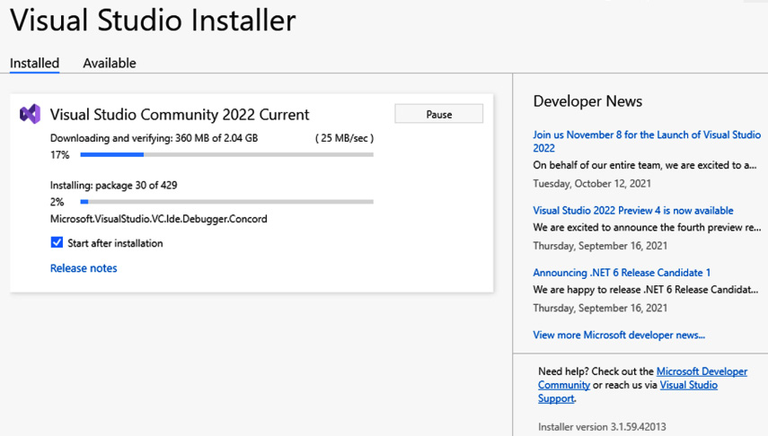Viewport: 768px width, 436px height.
Task: Click 'Installer version 3.1.59.42013' text
Action: tap(602, 427)
